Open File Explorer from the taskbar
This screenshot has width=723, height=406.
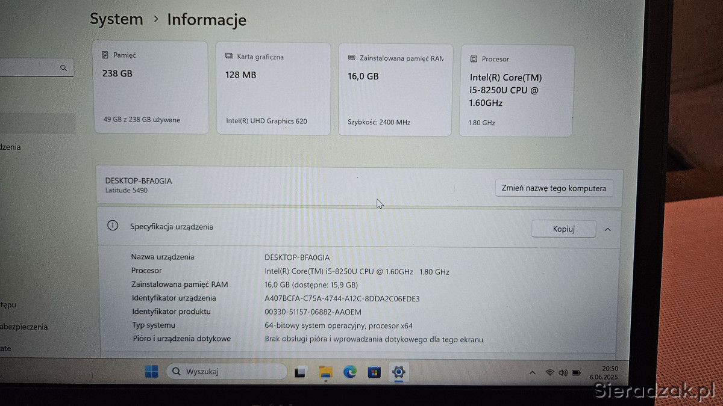coord(325,372)
